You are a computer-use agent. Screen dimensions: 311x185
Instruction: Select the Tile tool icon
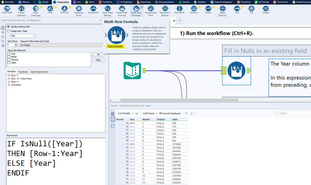tap(251, 8)
